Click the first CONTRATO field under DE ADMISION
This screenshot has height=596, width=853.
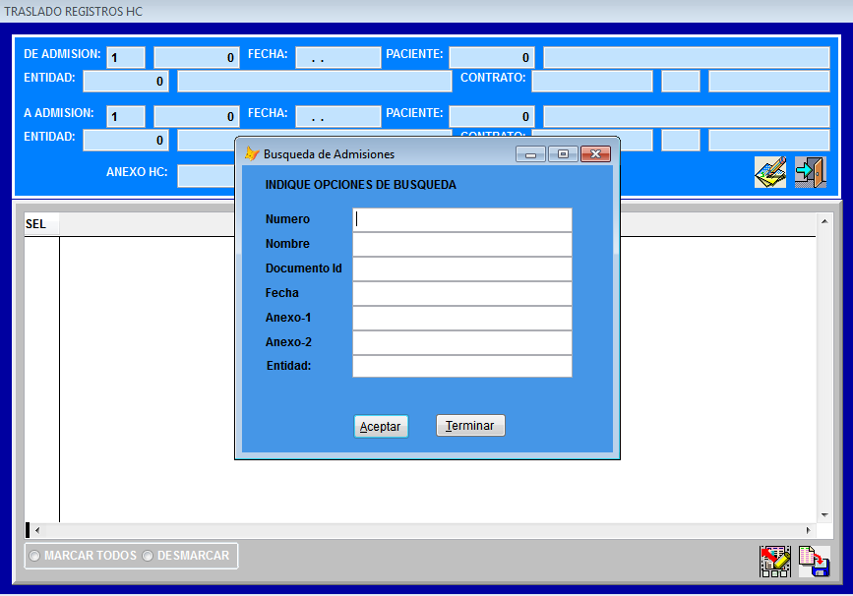tap(592, 81)
